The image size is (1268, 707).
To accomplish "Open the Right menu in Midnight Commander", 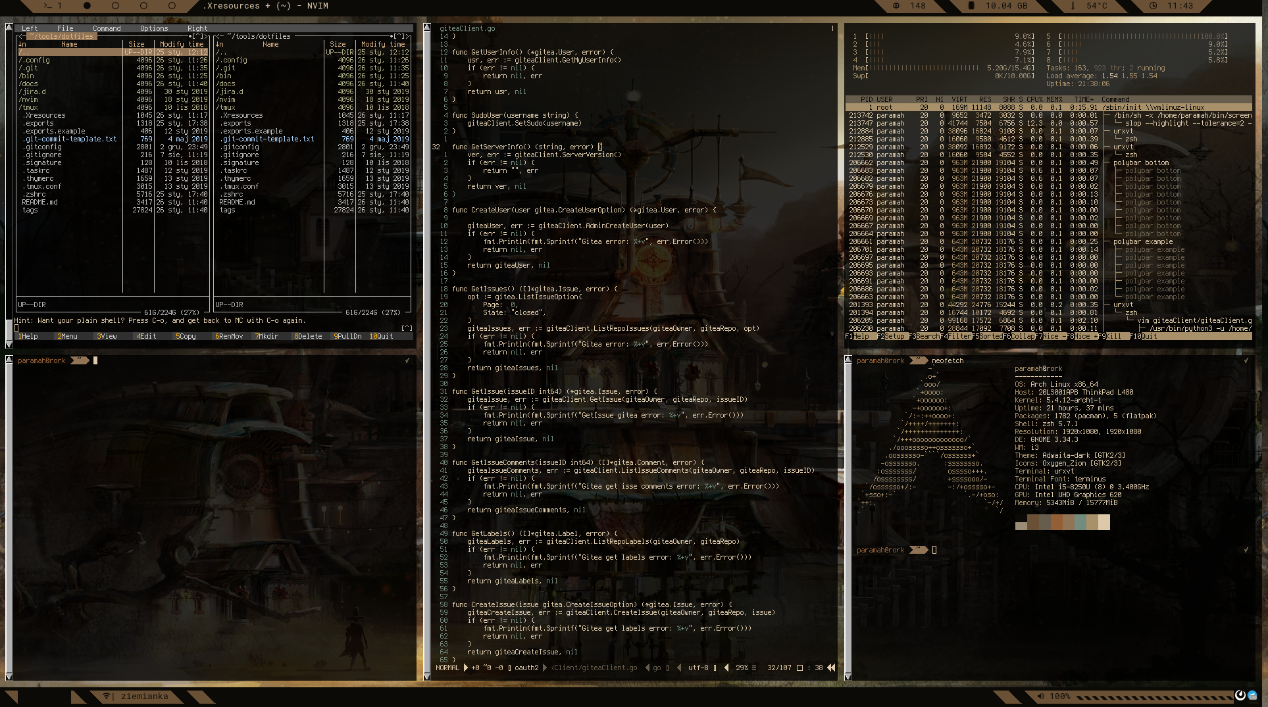I will point(197,28).
